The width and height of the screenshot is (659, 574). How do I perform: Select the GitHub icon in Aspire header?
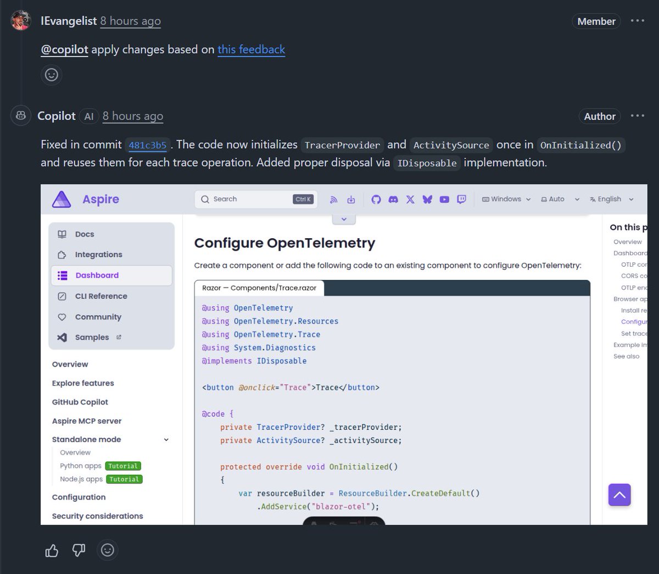tap(376, 199)
